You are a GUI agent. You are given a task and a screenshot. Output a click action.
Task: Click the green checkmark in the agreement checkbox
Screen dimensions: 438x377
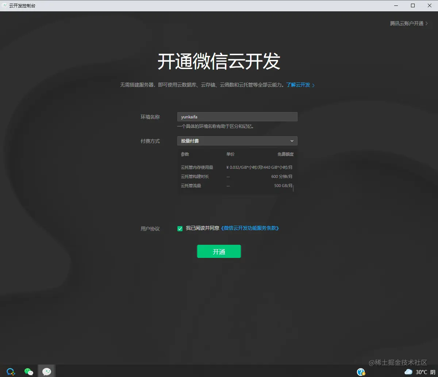tap(180, 228)
